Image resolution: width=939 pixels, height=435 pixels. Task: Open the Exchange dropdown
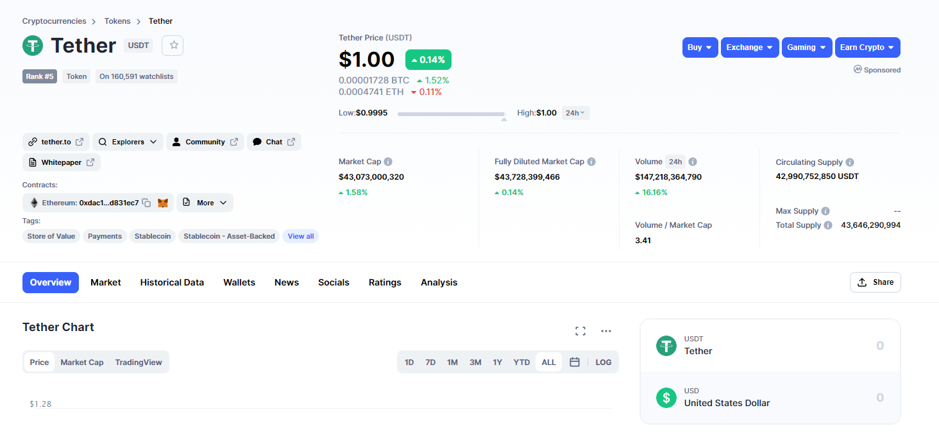pyautogui.click(x=750, y=47)
